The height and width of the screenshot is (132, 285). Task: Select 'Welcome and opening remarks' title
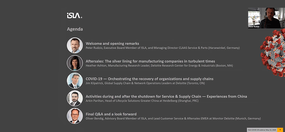pos(112,44)
